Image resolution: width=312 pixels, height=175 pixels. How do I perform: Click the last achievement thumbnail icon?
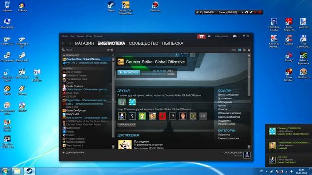click(125, 144)
